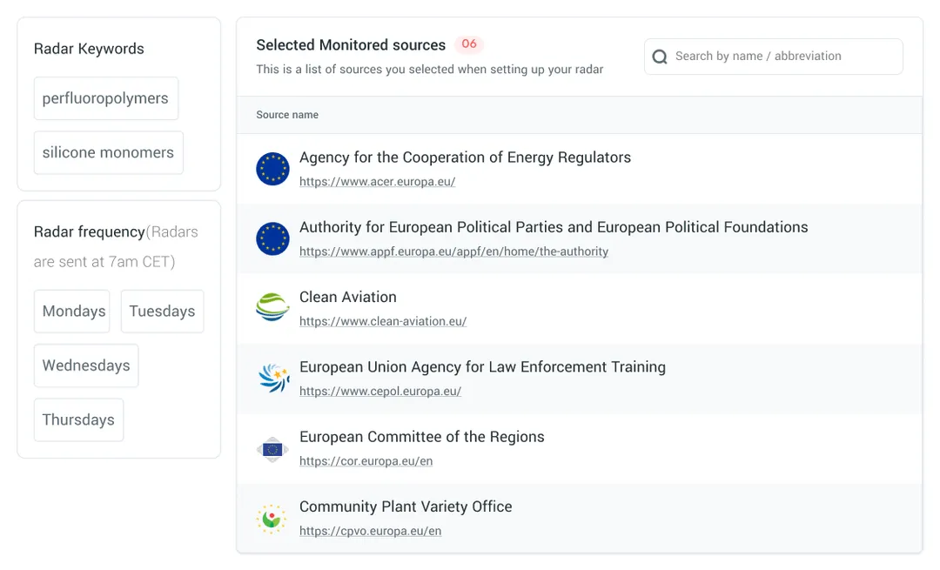940x570 pixels.
Task: Open the cor.europa.eu/en link
Action: [366, 461]
